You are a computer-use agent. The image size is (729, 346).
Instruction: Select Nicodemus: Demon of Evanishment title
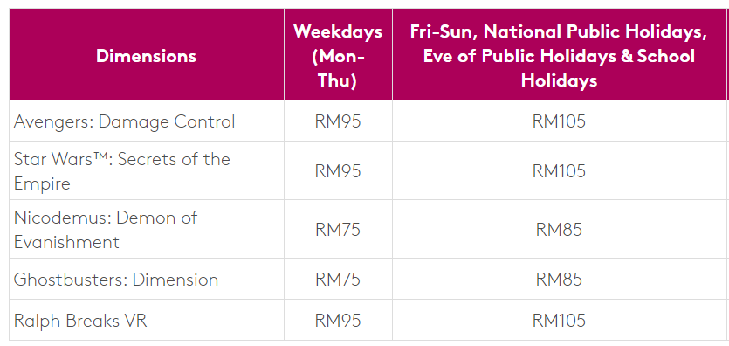tap(106, 230)
